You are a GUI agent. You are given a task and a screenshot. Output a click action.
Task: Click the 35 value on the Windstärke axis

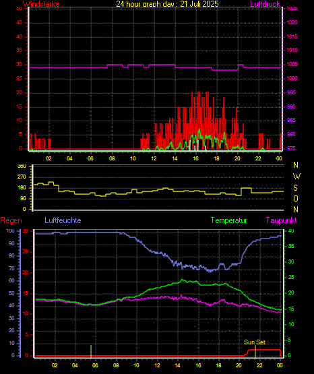pos(19,50)
